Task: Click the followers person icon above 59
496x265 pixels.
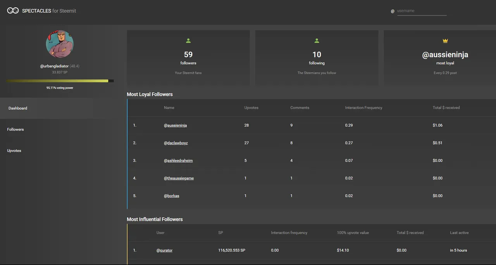Action: click(x=188, y=41)
